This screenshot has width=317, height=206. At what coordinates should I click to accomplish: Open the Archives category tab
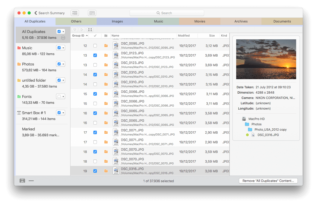click(x=240, y=21)
